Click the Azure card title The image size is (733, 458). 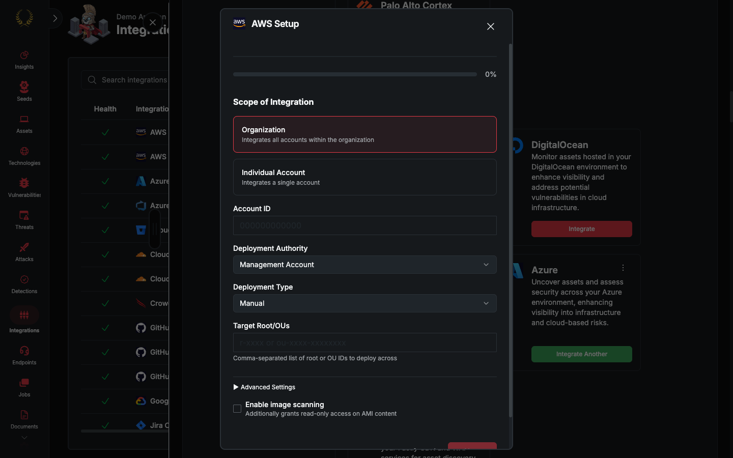tap(544, 270)
